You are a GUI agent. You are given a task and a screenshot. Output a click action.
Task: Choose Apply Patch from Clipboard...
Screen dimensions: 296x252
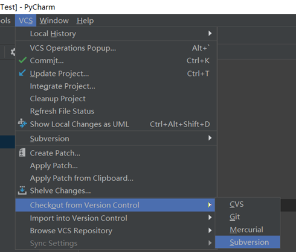pyautogui.click(x=116, y=178)
